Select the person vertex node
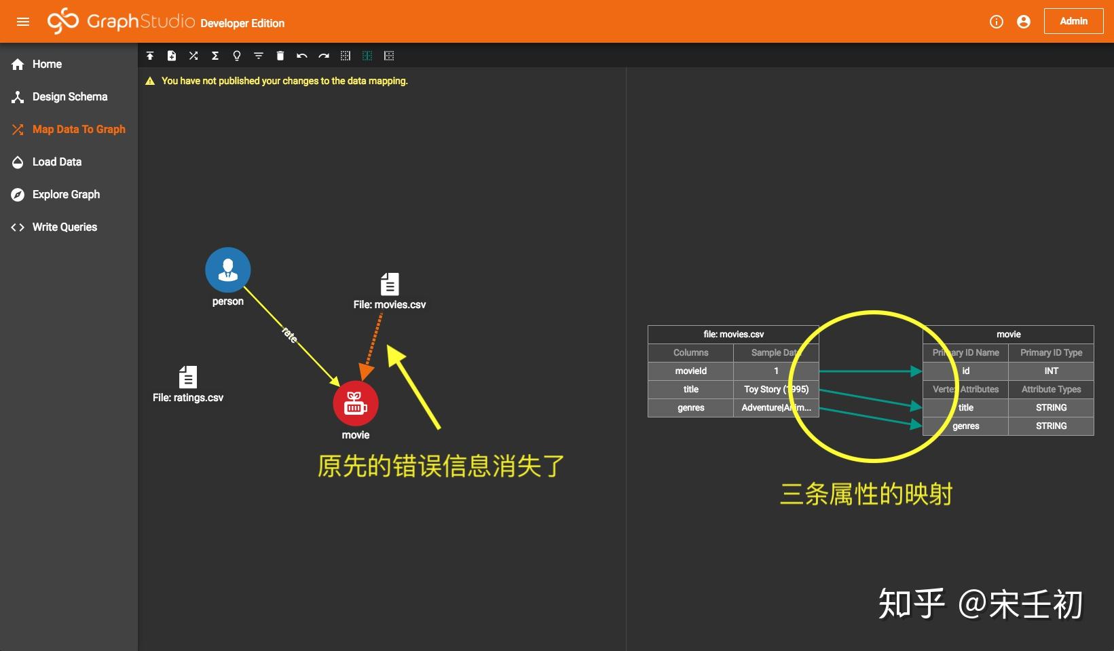The height and width of the screenshot is (651, 1114). [x=228, y=269]
